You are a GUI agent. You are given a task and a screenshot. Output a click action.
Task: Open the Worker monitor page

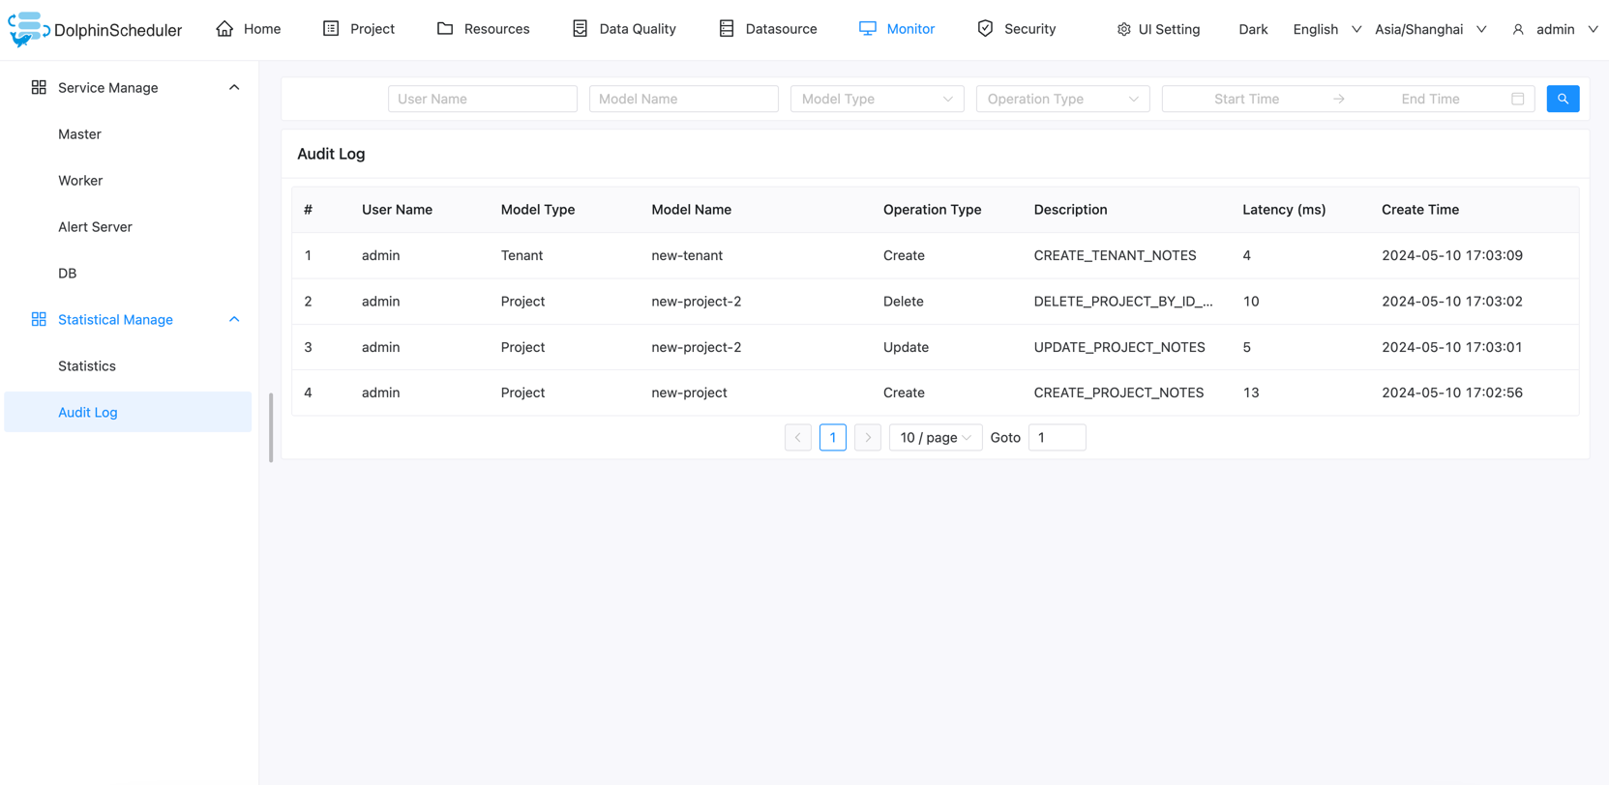pyautogui.click(x=80, y=181)
